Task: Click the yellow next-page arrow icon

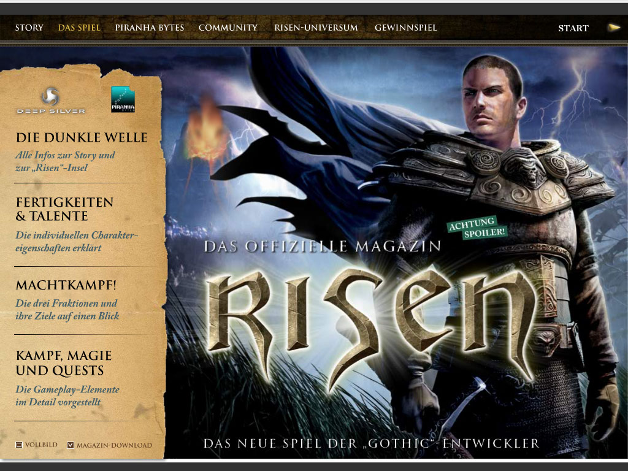Action: (x=614, y=27)
